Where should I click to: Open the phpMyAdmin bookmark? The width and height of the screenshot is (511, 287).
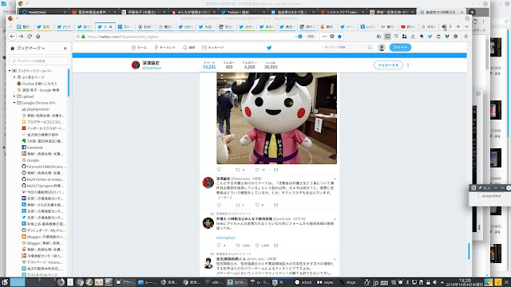pos(35,109)
